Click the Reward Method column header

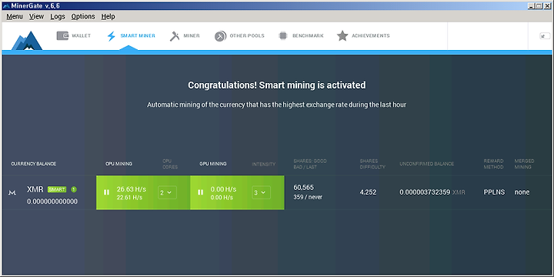pyautogui.click(x=493, y=164)
